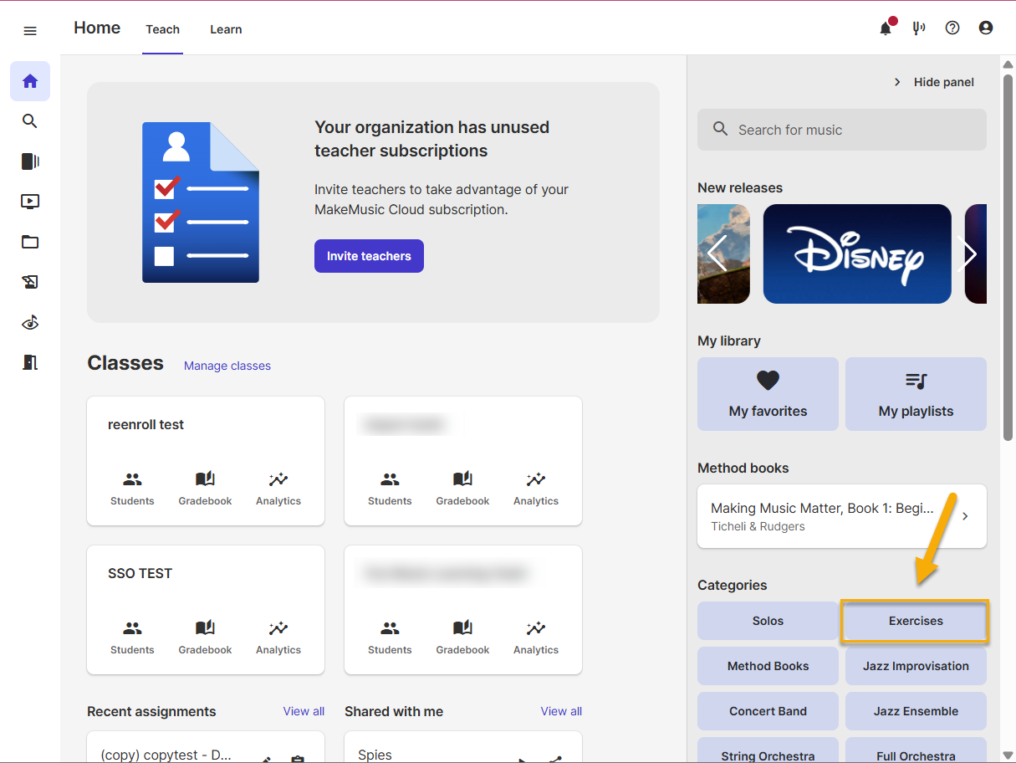Open the Manage classes link
Viewport: 1016px width, 763px height.
(227, 366)
